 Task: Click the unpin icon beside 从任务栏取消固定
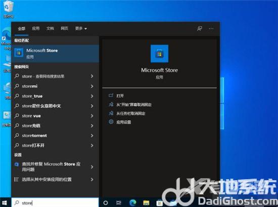[111, 113]
